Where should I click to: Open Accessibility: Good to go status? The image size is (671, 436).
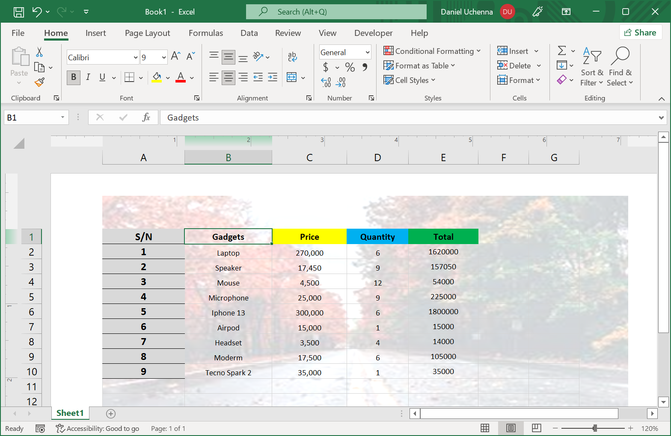click(98, 428)
